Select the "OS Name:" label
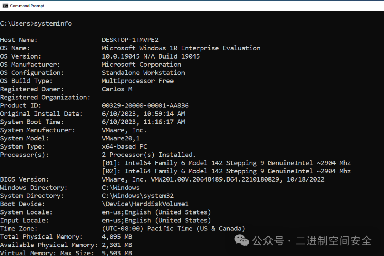 tap(15, 48)
